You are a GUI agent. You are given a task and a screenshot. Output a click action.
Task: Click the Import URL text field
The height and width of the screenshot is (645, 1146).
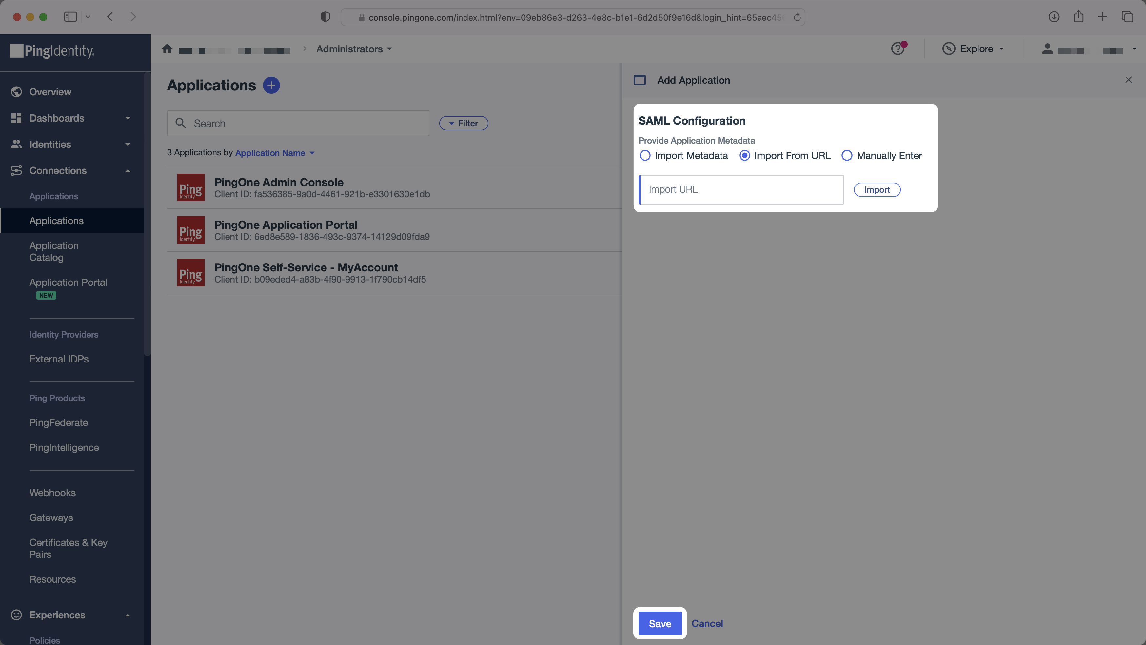pyautogui.click(x=741, y=189)
